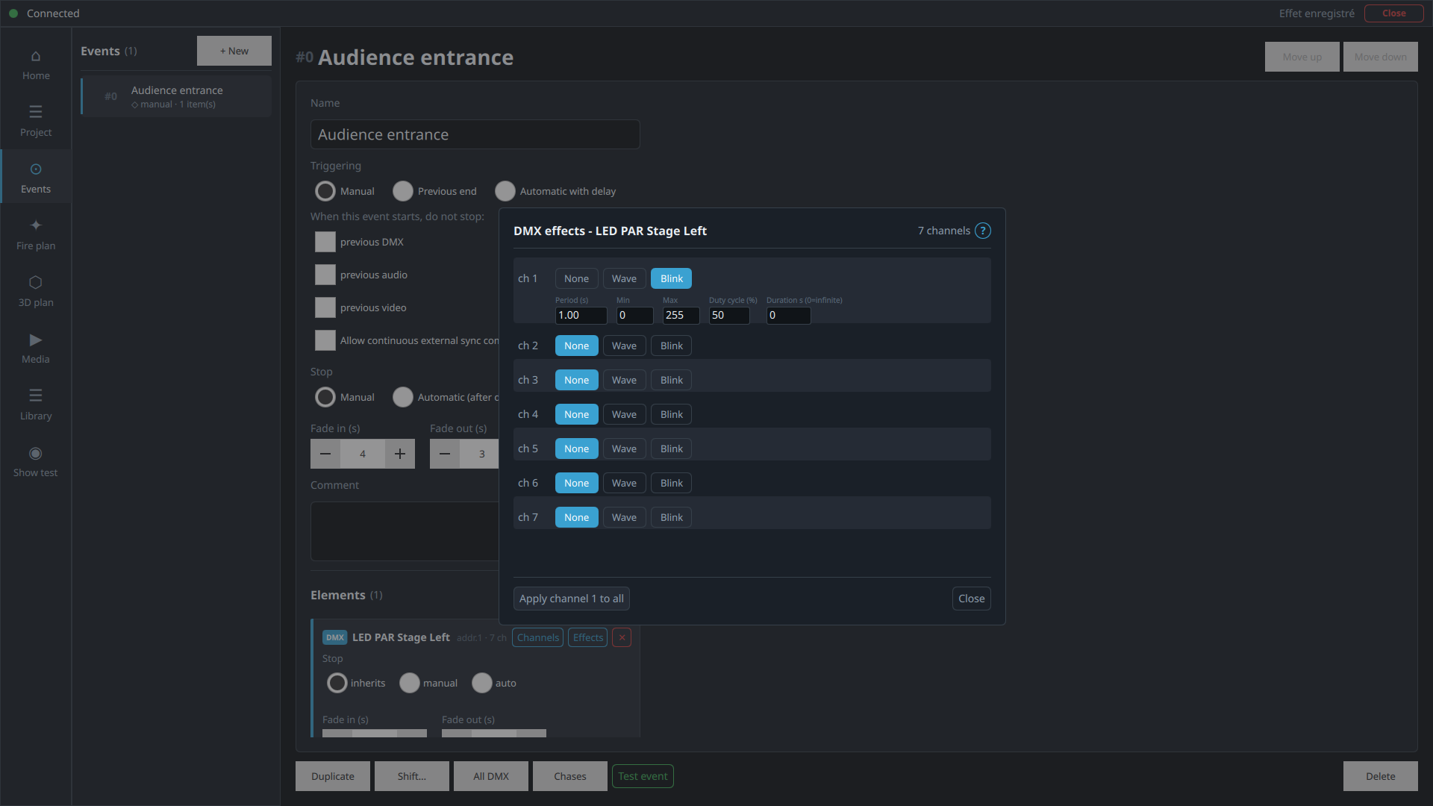1433x806 pixels.
Task: Click the Duplicate button
Action: pyautogui.click(x=333, y=776)
